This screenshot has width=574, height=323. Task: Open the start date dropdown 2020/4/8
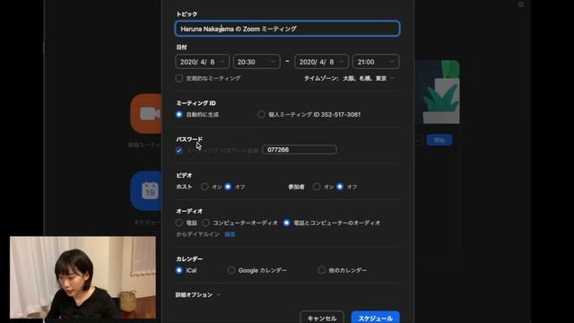203,62
